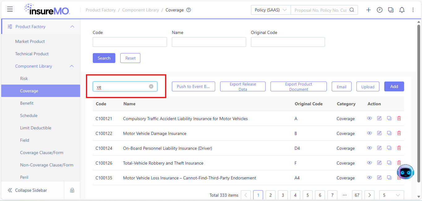Open the history clock icon
Image resolution: width=422 pixels, height=201 pixels.
380,10
